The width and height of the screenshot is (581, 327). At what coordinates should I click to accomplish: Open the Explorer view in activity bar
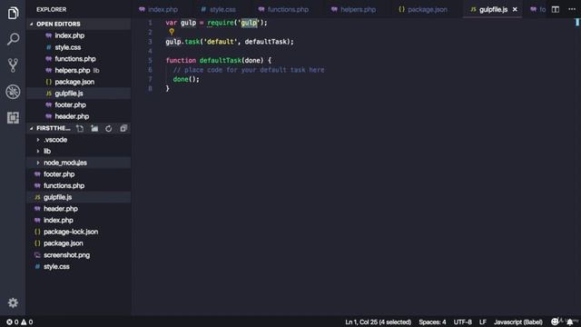click(13, 13)
